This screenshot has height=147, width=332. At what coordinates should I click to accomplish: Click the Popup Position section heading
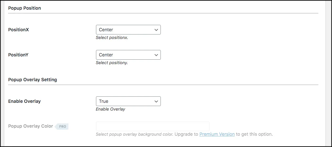25,8
